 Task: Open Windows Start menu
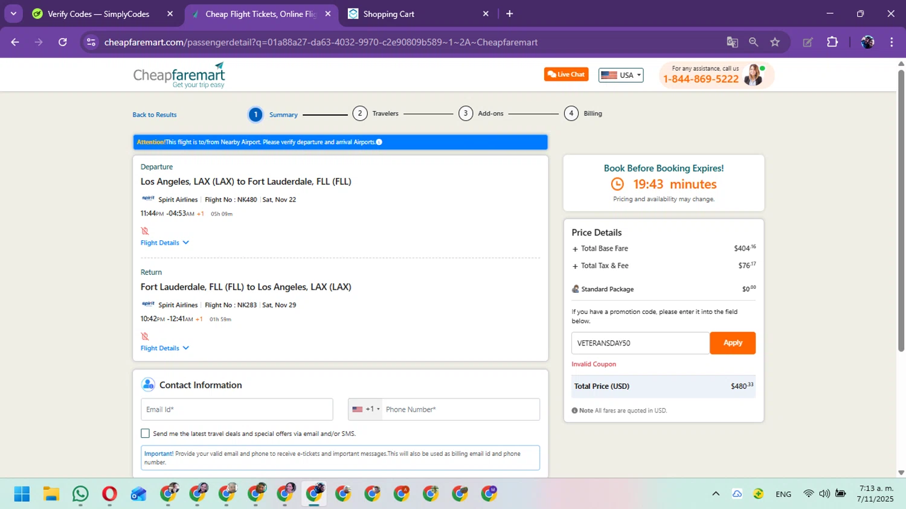[x=22, y=494]
